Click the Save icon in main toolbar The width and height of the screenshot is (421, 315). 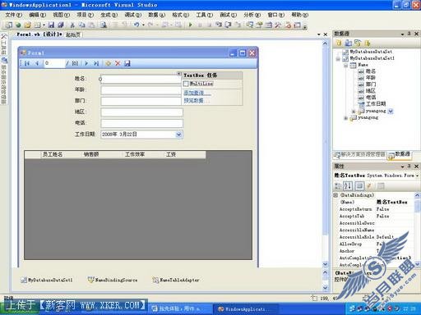tap(51, 25)
